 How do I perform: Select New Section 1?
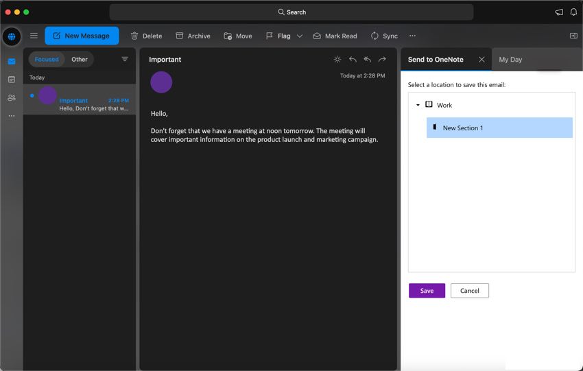tap(499, 128)
